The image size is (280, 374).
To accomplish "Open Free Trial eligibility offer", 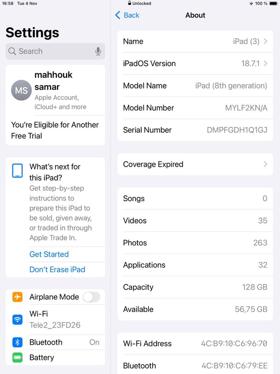I will pos(55,130).
